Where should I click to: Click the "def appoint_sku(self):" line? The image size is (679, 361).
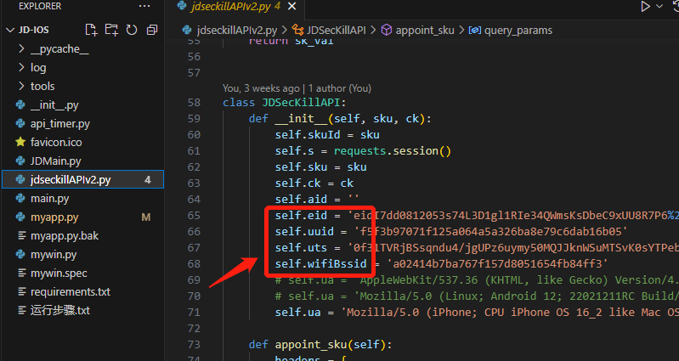click(x=320, y=345)
